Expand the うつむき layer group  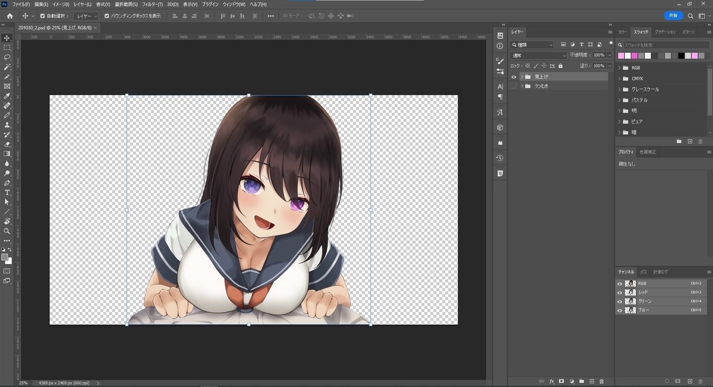(521, 86)
